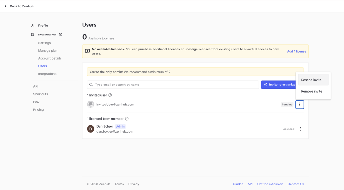Open FAQ in sidebar

pyautogui.click(x=37, y=102)
